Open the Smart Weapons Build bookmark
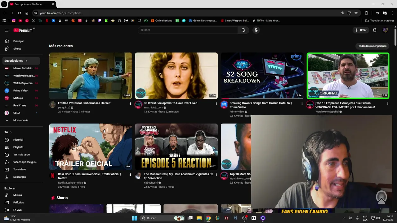The height and width of the screenshot is (223, 397). click(x=235, y=21)
